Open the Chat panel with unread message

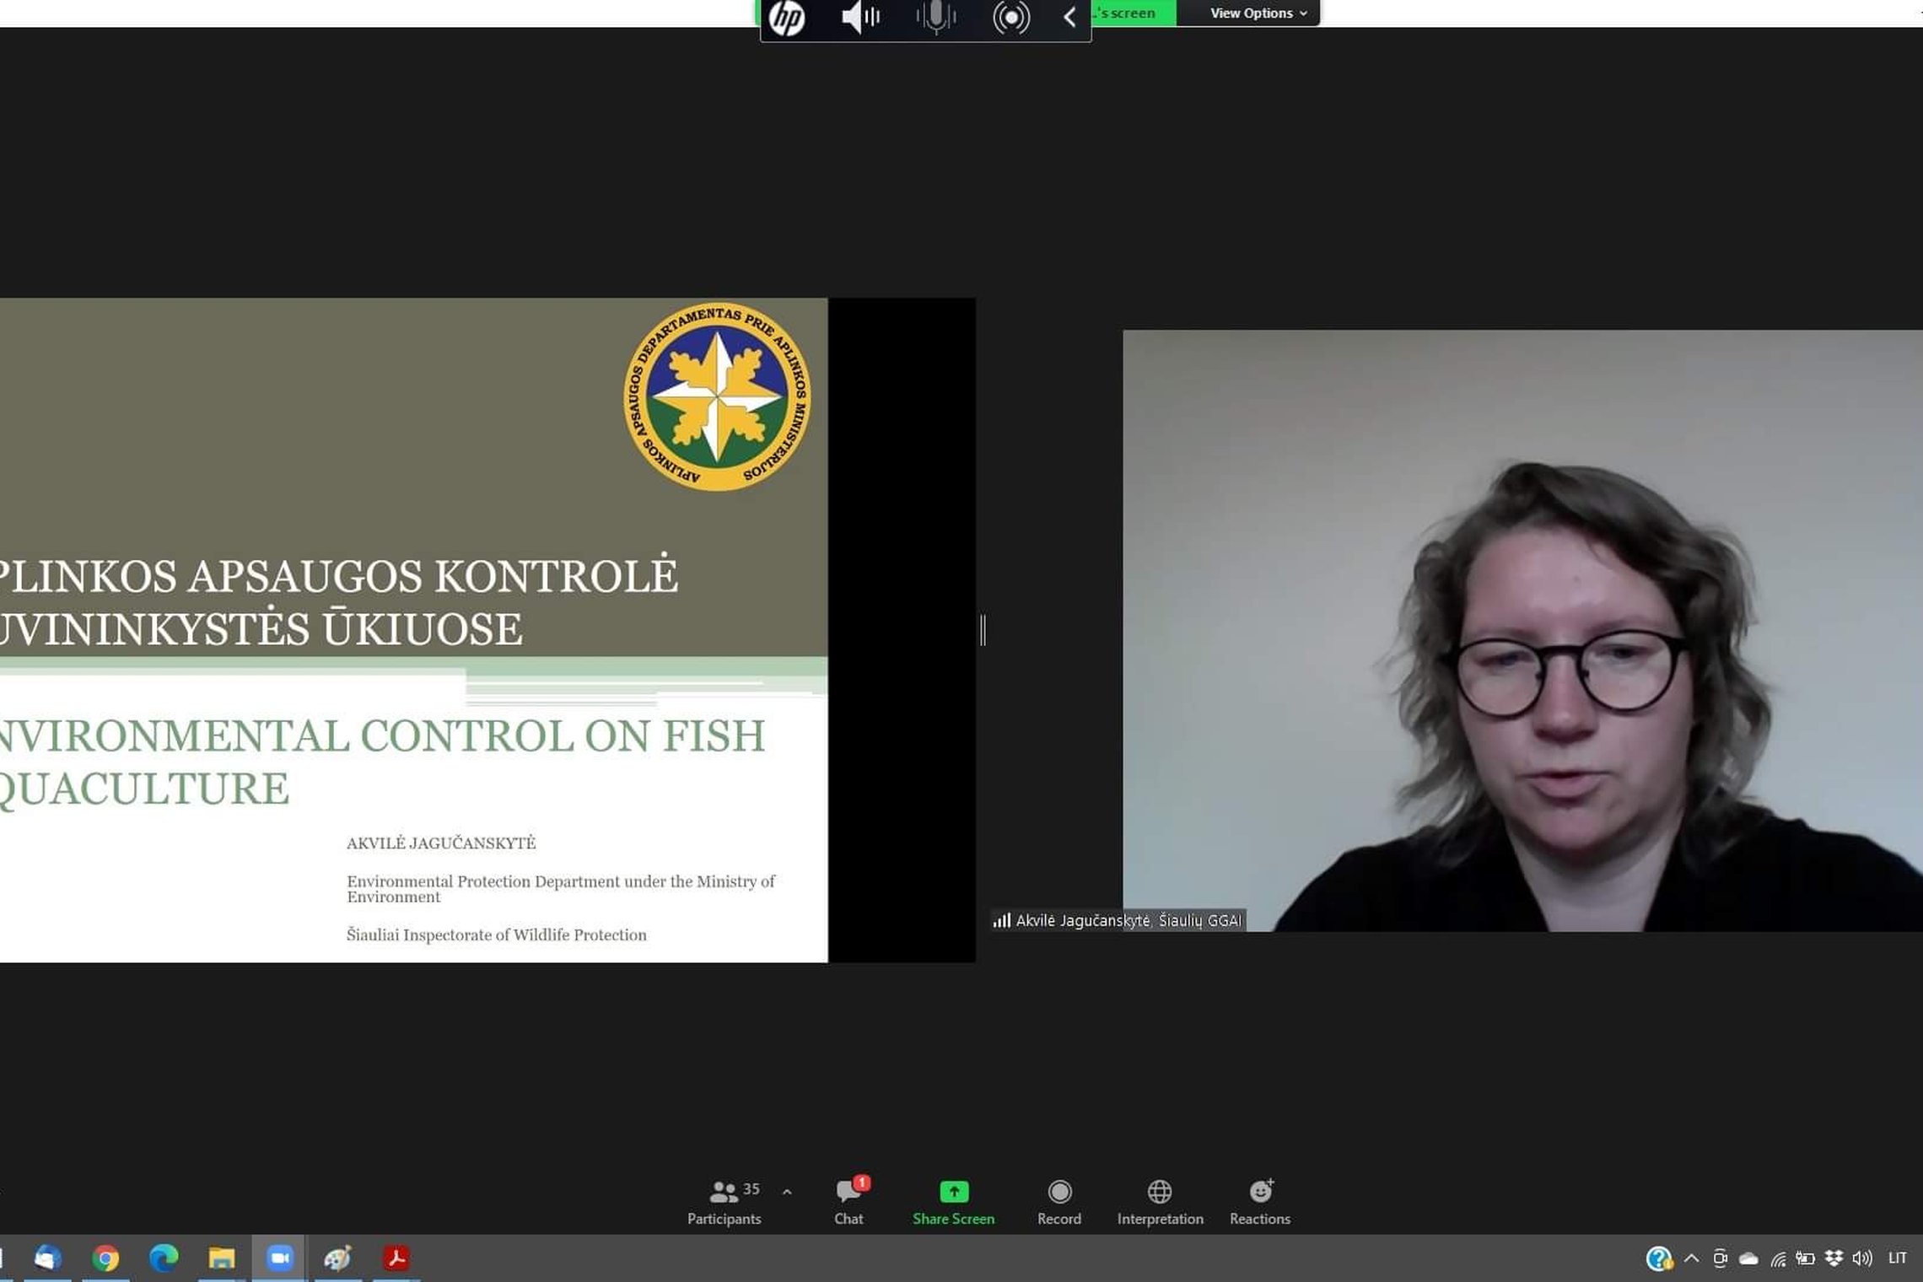[x=849, y=1202]
